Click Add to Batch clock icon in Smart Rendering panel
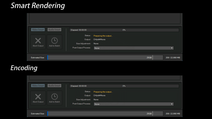Viewport: 212px width, 119px height. tap(55, 40)
